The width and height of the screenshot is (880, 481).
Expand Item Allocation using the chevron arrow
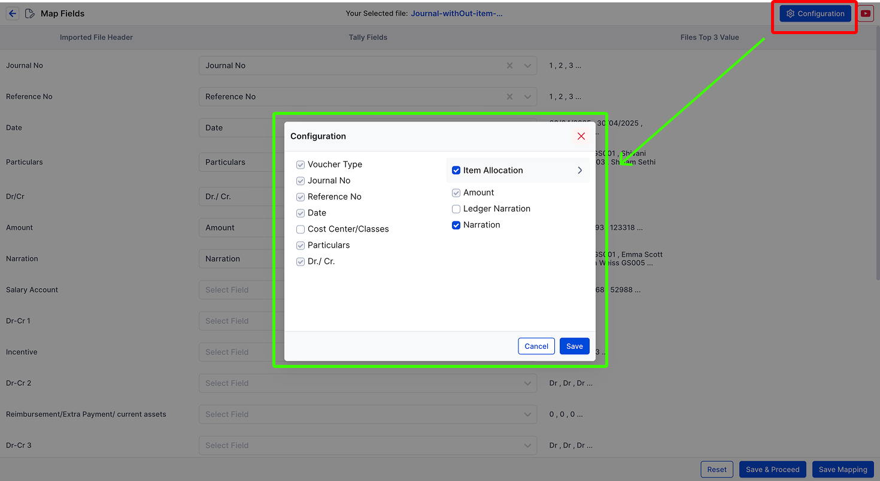579,171
